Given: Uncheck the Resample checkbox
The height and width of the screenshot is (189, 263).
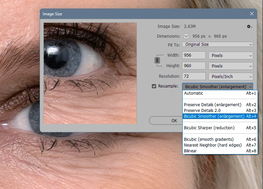Looking at the screenshot, I should tap(154, 86).
